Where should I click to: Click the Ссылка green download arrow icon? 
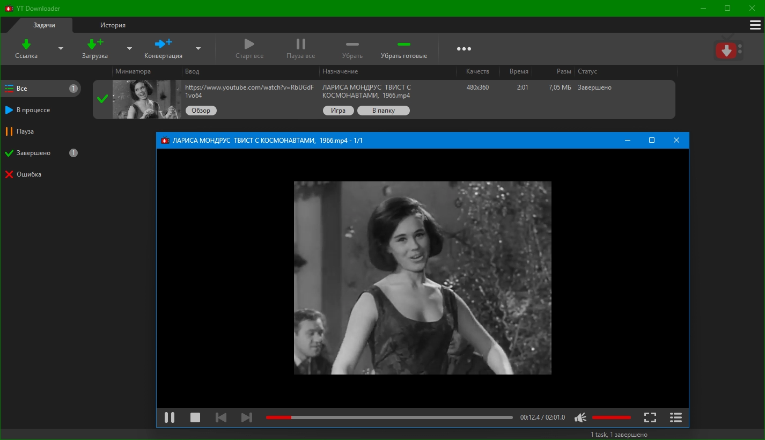coord(26,44)
